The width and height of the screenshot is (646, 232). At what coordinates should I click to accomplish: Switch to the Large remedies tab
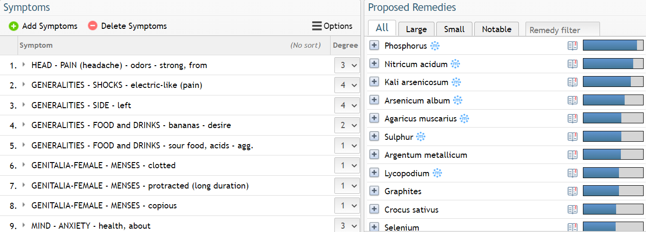[x=416, y=29]
